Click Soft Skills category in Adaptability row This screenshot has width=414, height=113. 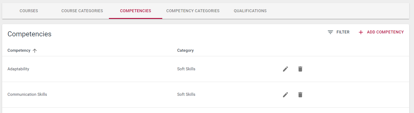[186, 69]
